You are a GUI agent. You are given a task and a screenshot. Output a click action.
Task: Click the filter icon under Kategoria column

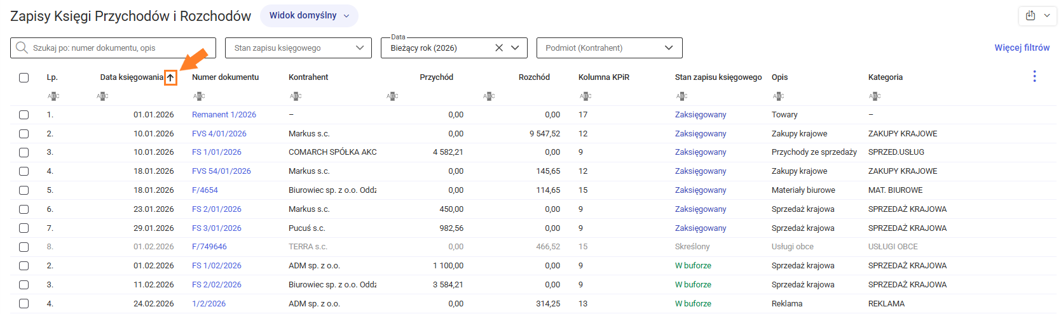pos(875,96)
